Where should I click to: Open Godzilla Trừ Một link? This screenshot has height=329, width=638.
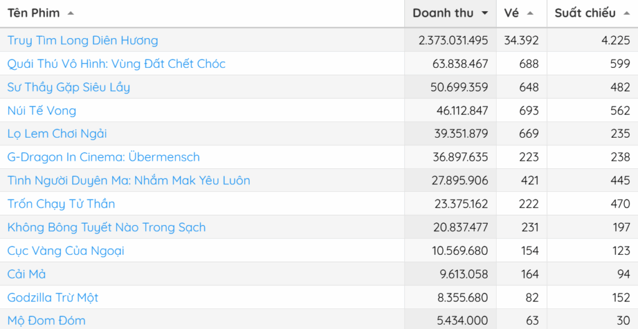pos(53,297)
